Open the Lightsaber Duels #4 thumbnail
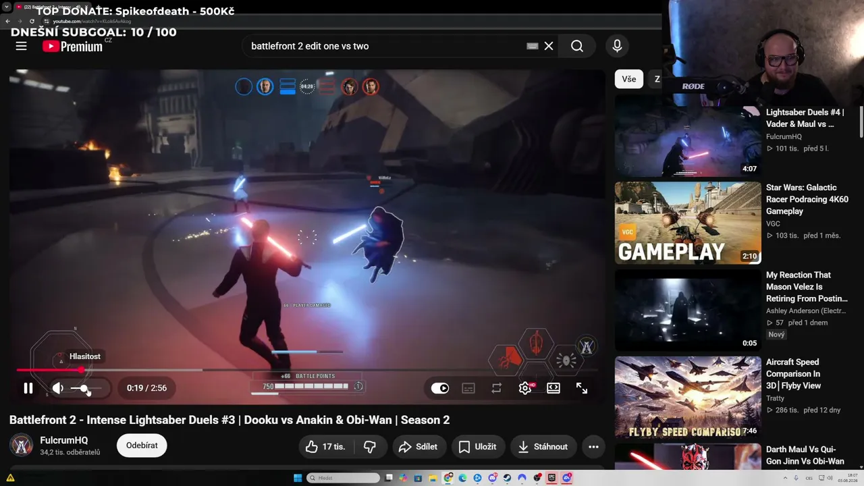Viewport: 864px width, 486px height. 688,136
